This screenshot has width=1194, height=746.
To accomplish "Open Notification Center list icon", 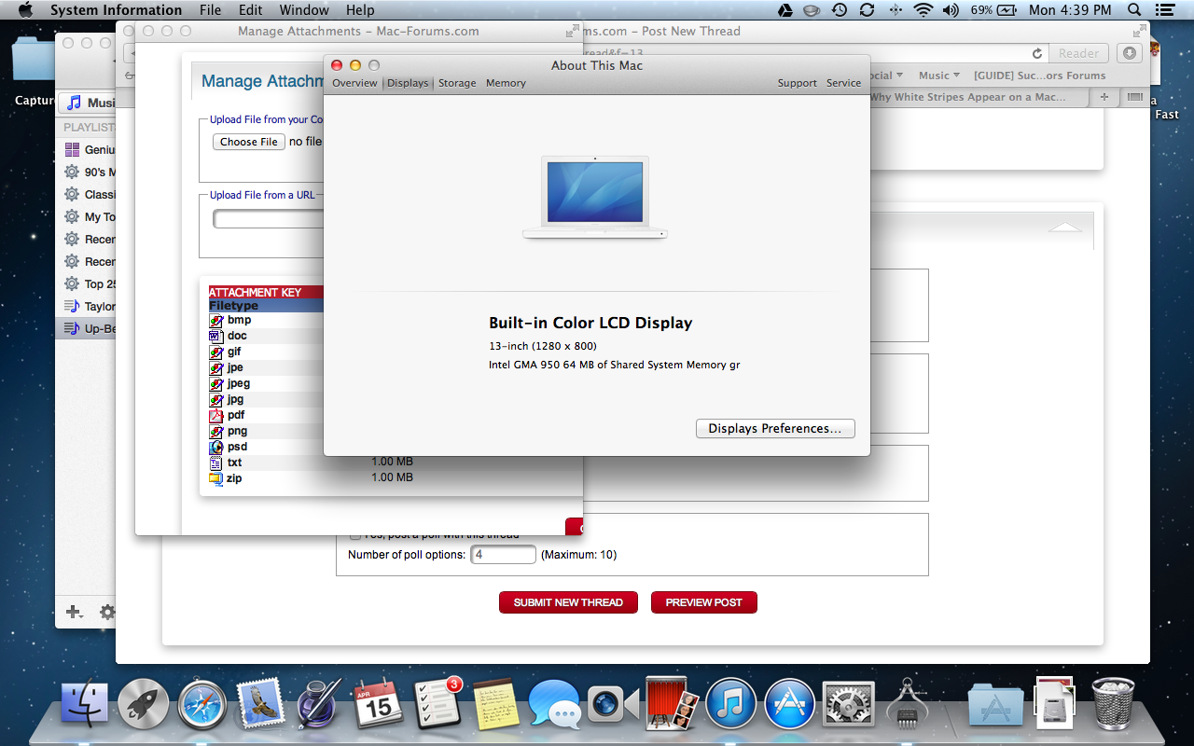I will pyautogui.click(x=1167, y=10).
